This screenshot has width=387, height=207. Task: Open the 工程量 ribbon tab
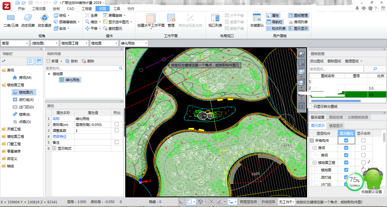tap(86, 9)
